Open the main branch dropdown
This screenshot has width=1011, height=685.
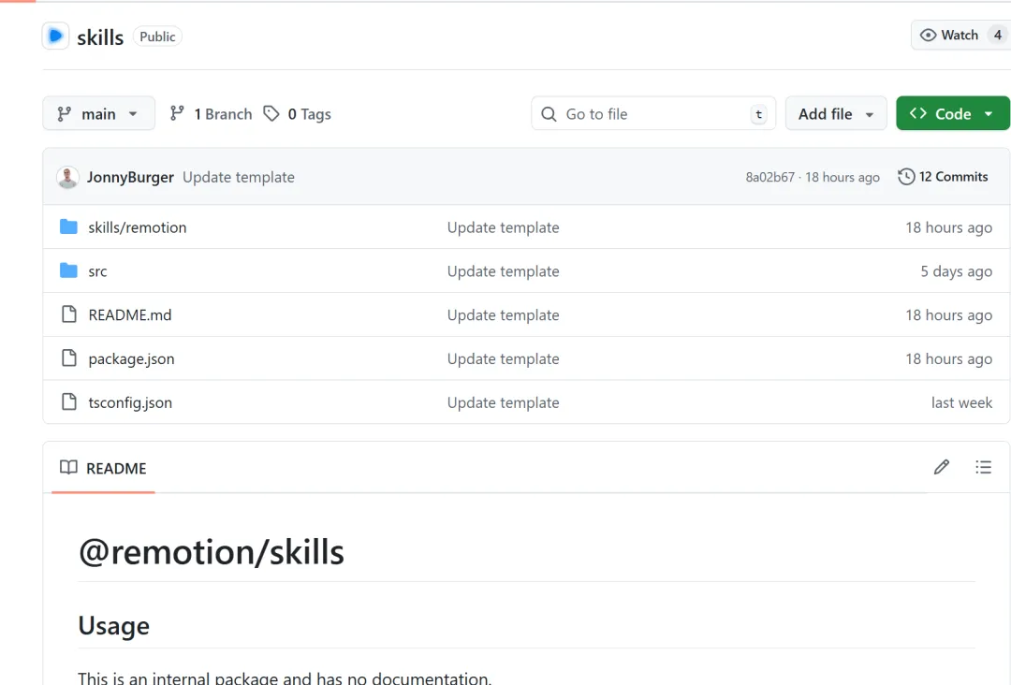point(98,113)
